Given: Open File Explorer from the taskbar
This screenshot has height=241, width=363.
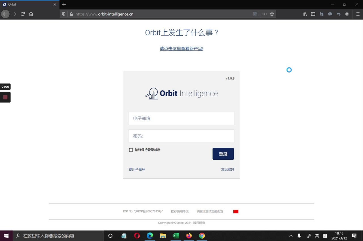Looking at the screenshot, I should pyautogui.click(x=163, y=236).
